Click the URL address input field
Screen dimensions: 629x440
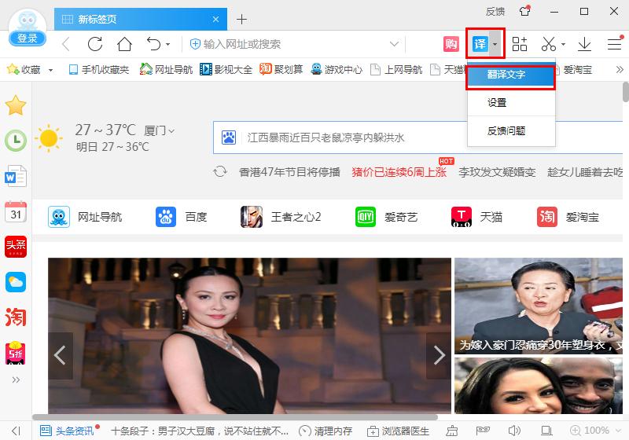[291, 44]
